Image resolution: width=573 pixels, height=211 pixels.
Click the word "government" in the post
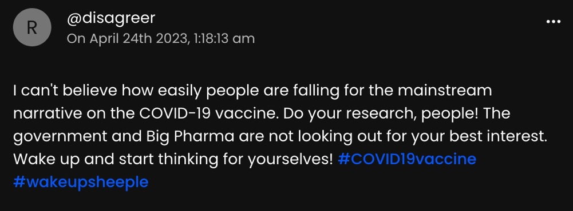[x=60, y=137]
